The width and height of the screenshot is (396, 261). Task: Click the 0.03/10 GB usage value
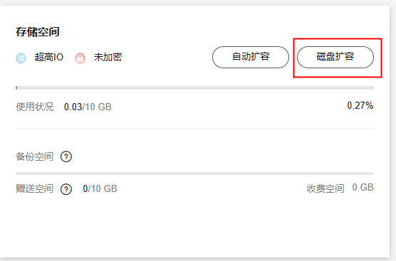88,107
